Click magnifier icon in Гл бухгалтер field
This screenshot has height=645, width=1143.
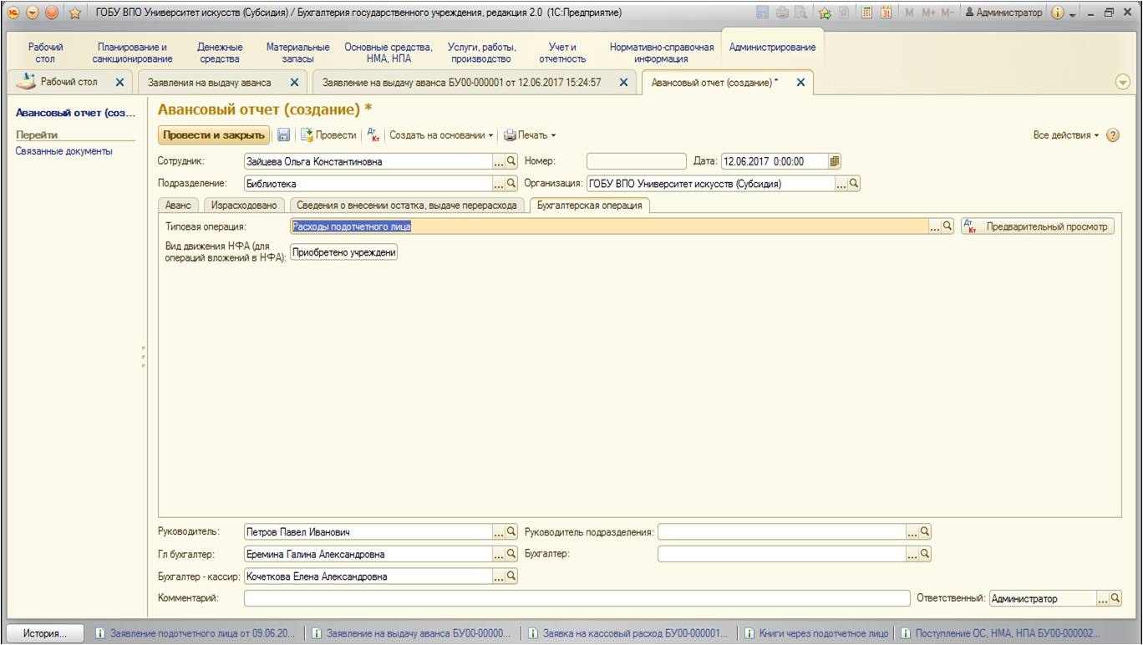tap(512, 553)
